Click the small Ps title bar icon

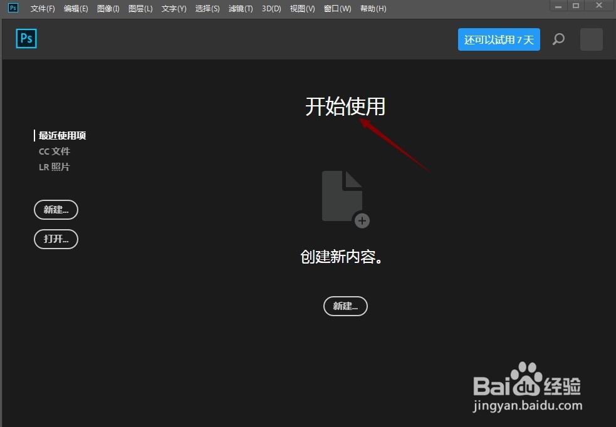(13, 8)
